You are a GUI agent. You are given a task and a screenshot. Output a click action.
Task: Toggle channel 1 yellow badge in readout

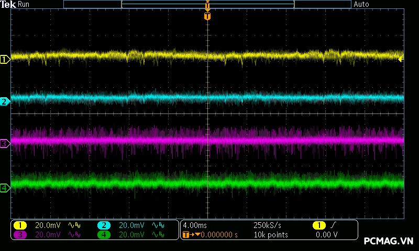20,225
